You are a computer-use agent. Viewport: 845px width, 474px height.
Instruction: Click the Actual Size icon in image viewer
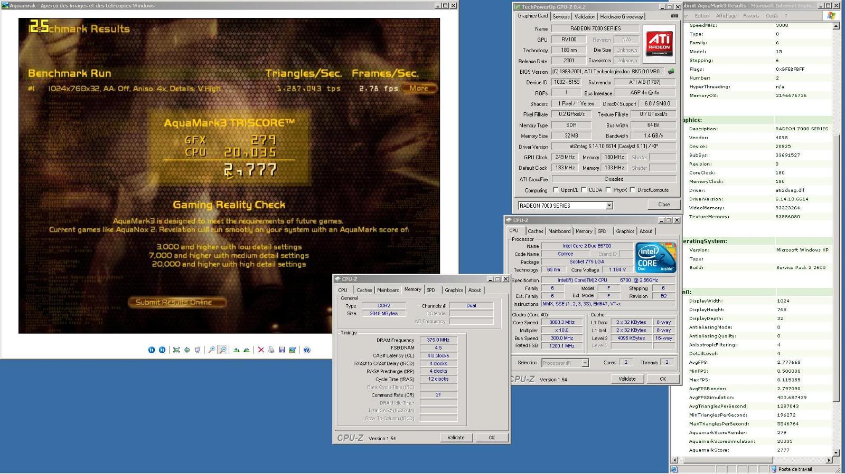pos(187,350)
